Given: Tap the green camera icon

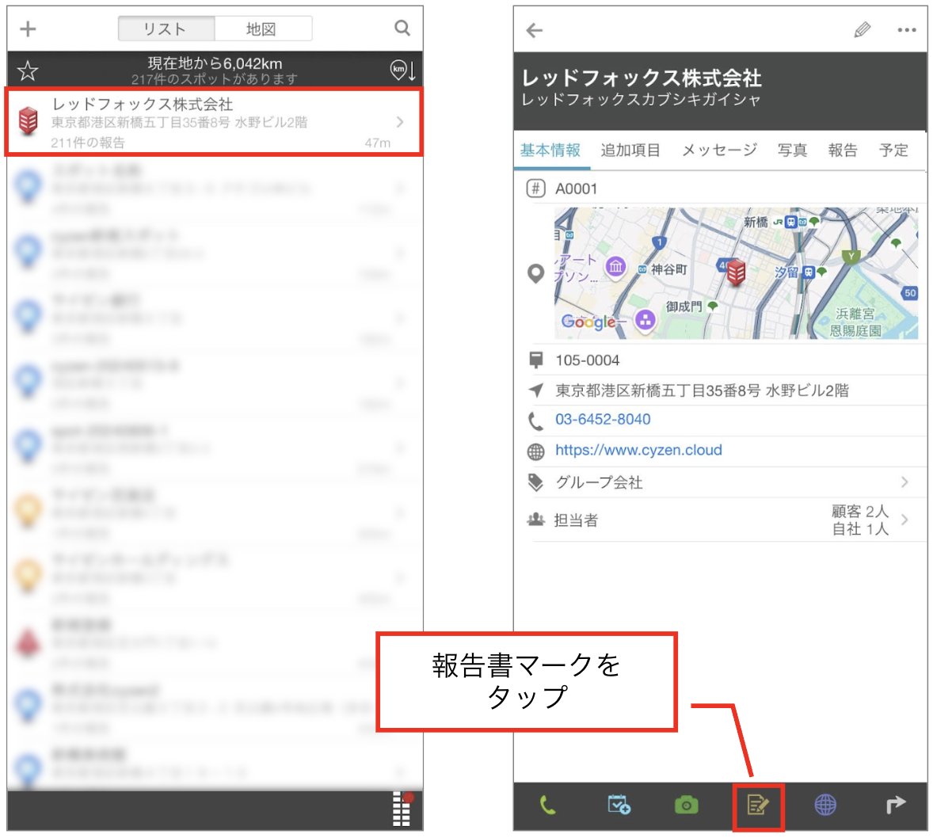Looking at the screenshot, I should coord(686,806).
